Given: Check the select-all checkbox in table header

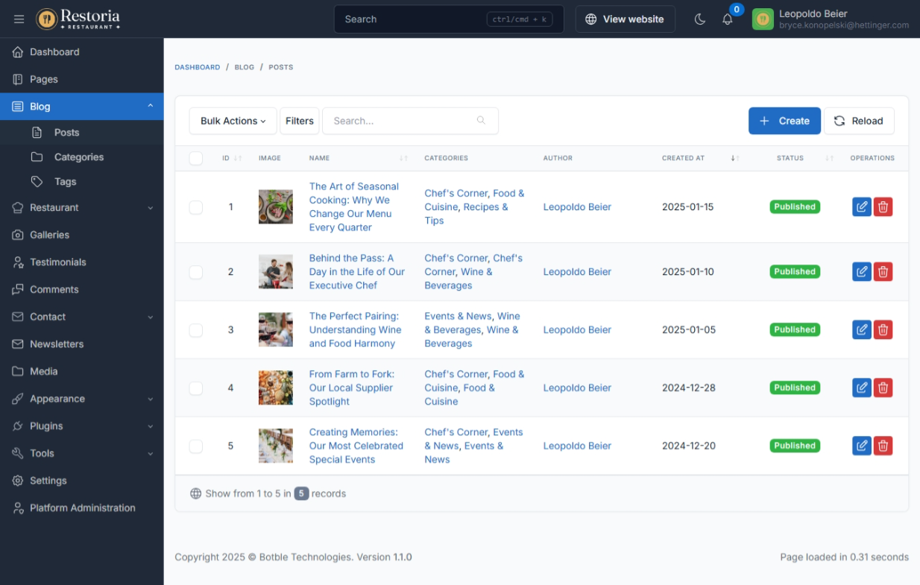Looking at the screenshot, I should point(196,158).
